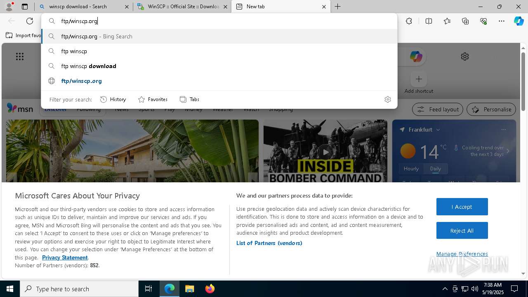Image resolution: width=528 pixels, height=297 pixels.
Task: Choose ftp/winscp.org Bing Search suggestion
Action: pos(219,36)
